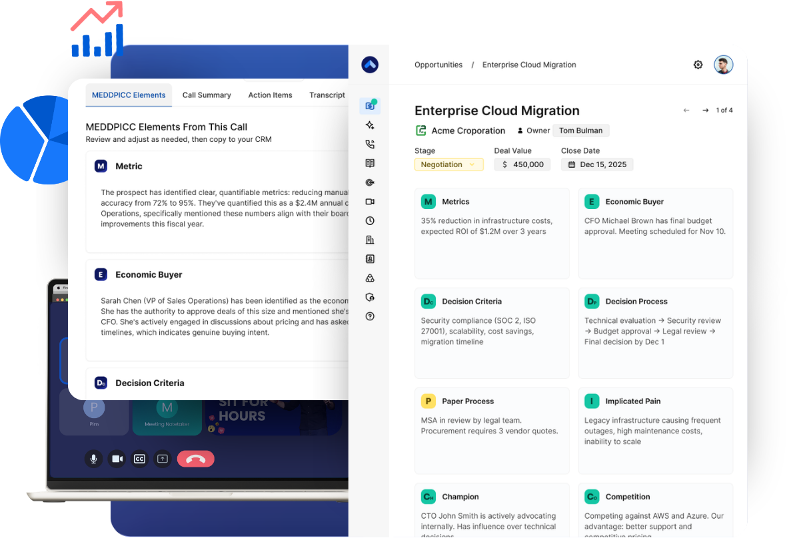Open the Negotiation stage dropdown
This screenshot has height=538, width=793.
pyautogui.click(x=448, y=164)
